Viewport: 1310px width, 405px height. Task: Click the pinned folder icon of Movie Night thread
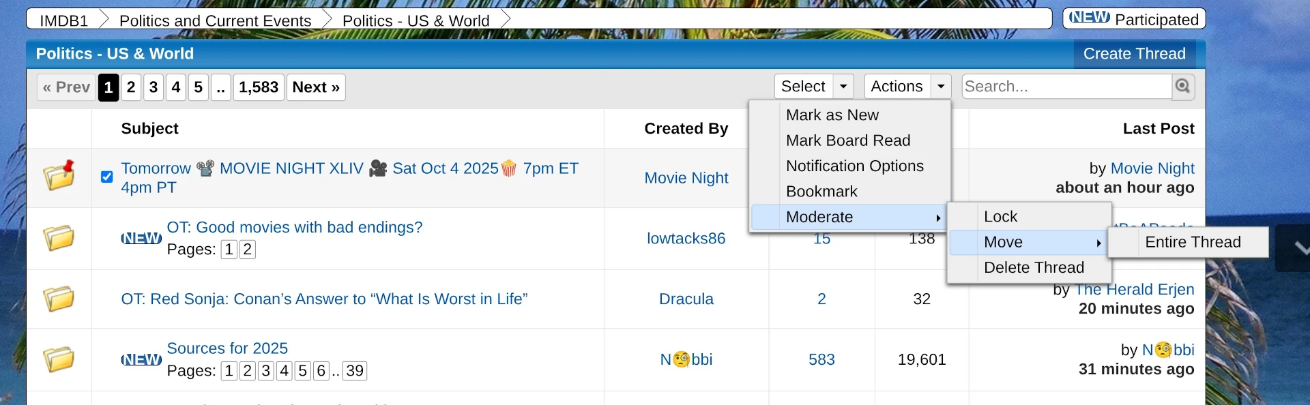tap(59, 176)
